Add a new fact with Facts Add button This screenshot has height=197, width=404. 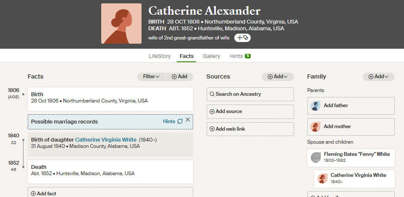tap(179, 76)
